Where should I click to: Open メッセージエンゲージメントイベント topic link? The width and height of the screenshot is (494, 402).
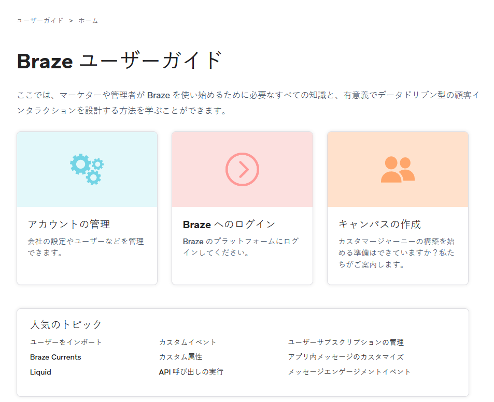(x=349, y=372)
